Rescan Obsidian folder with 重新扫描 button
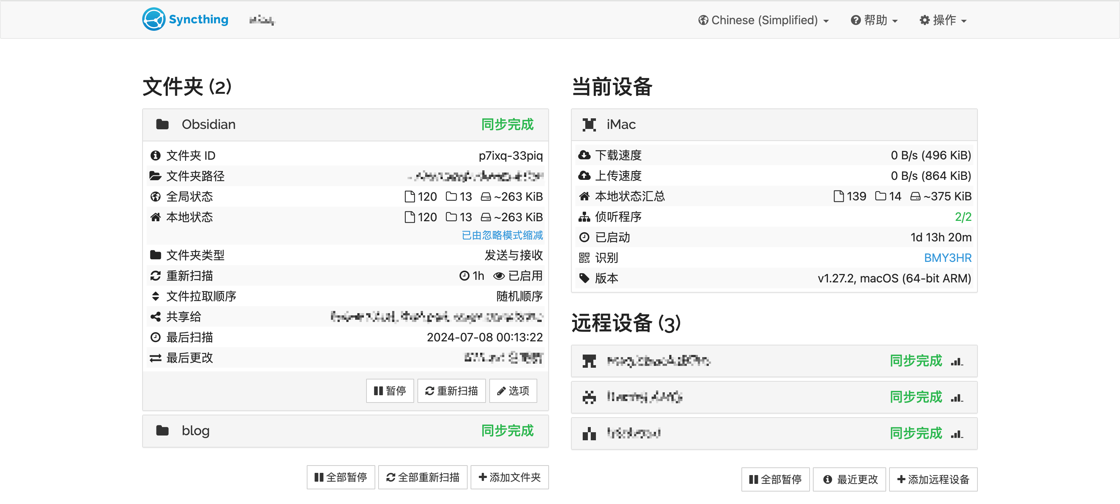This screenshot has height=504, width=1120. (x=451, y=390)
